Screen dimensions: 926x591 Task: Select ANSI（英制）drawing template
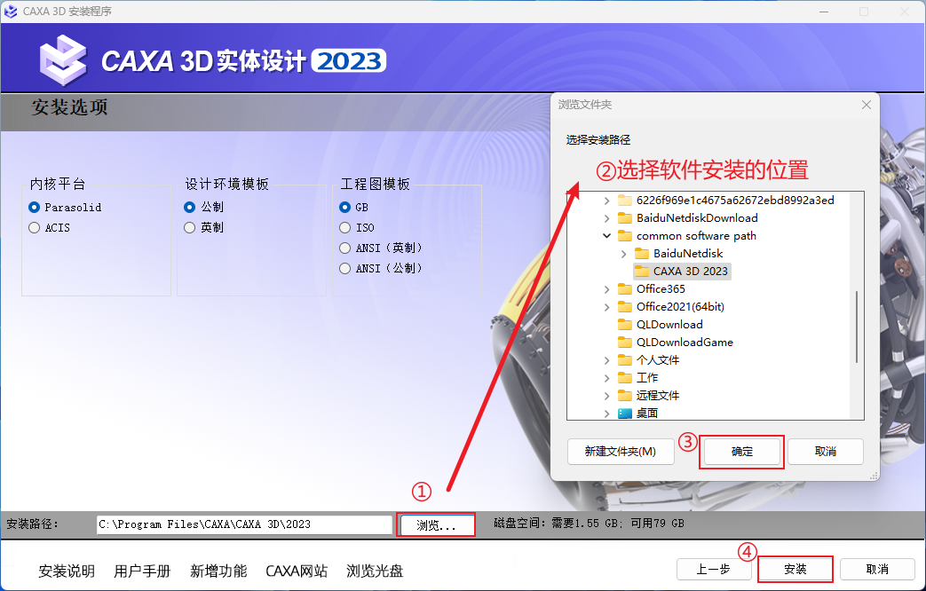click(344, 248)
